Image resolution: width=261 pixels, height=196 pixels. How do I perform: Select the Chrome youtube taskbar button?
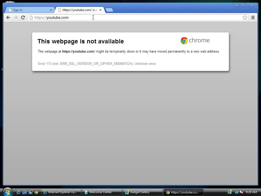tap(184, 192)
